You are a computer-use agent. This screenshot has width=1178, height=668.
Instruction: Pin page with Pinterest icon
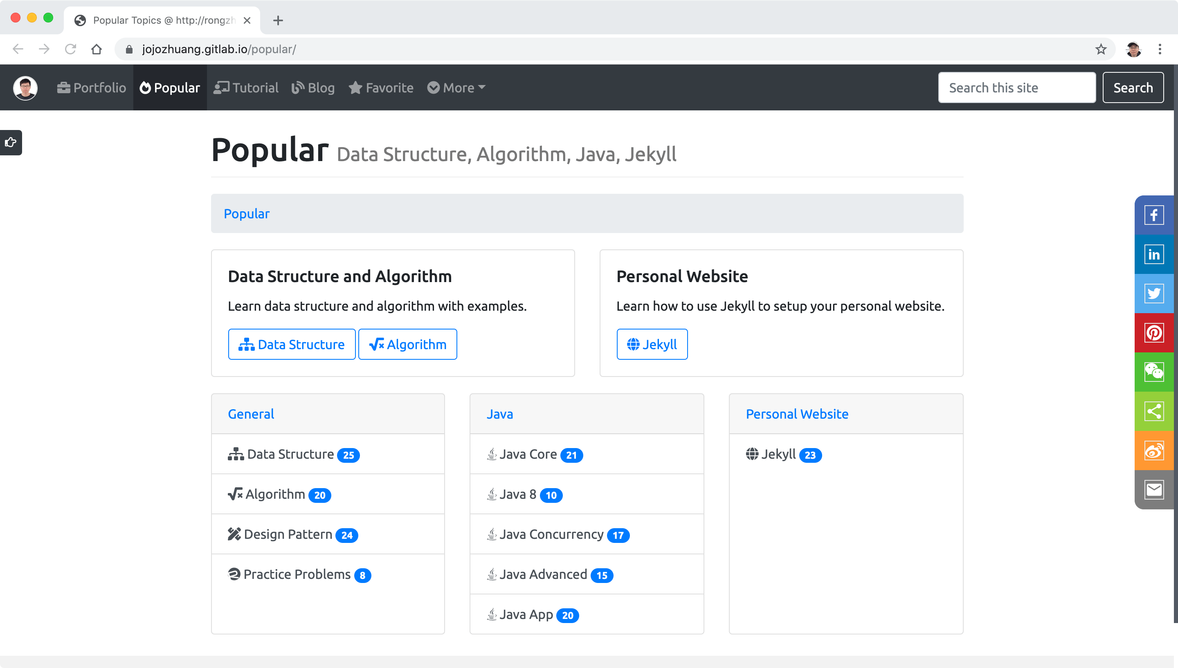[1154, 333]
